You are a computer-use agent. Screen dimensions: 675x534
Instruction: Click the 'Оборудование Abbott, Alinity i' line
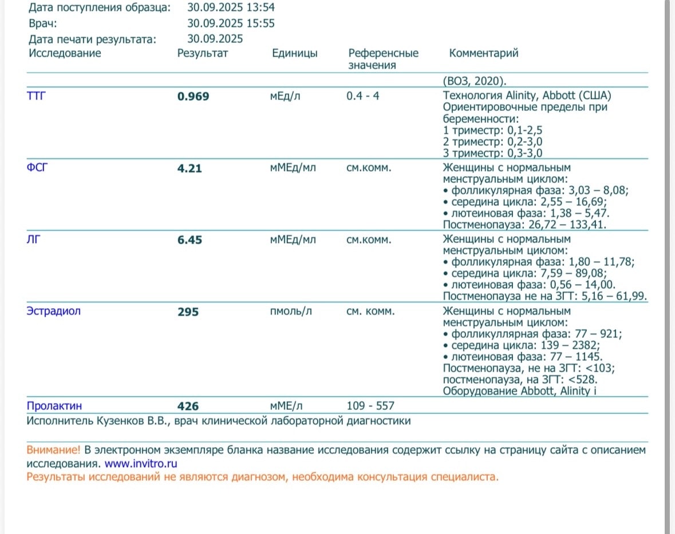[x=520, y=391]
